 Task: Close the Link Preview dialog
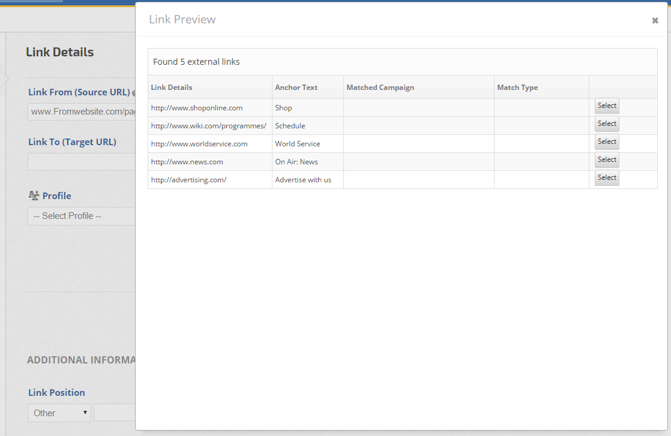[x=655, y=20]
